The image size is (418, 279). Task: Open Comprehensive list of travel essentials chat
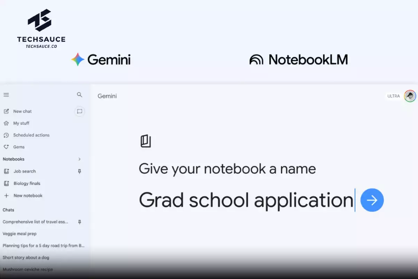tap(36, 222)
